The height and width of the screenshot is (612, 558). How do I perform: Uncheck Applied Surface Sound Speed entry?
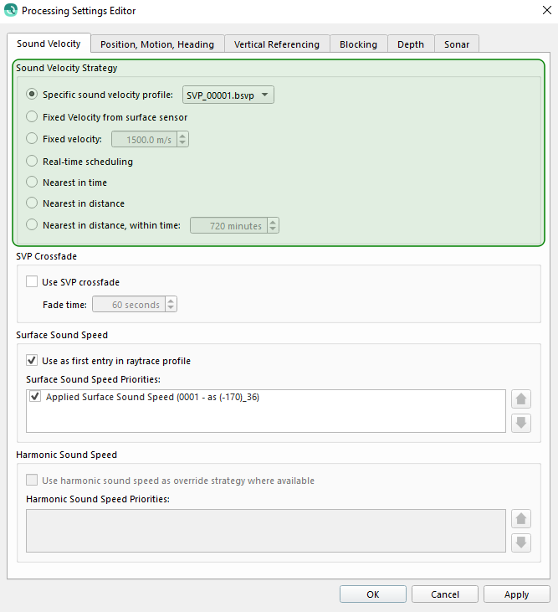coord(35,397)
